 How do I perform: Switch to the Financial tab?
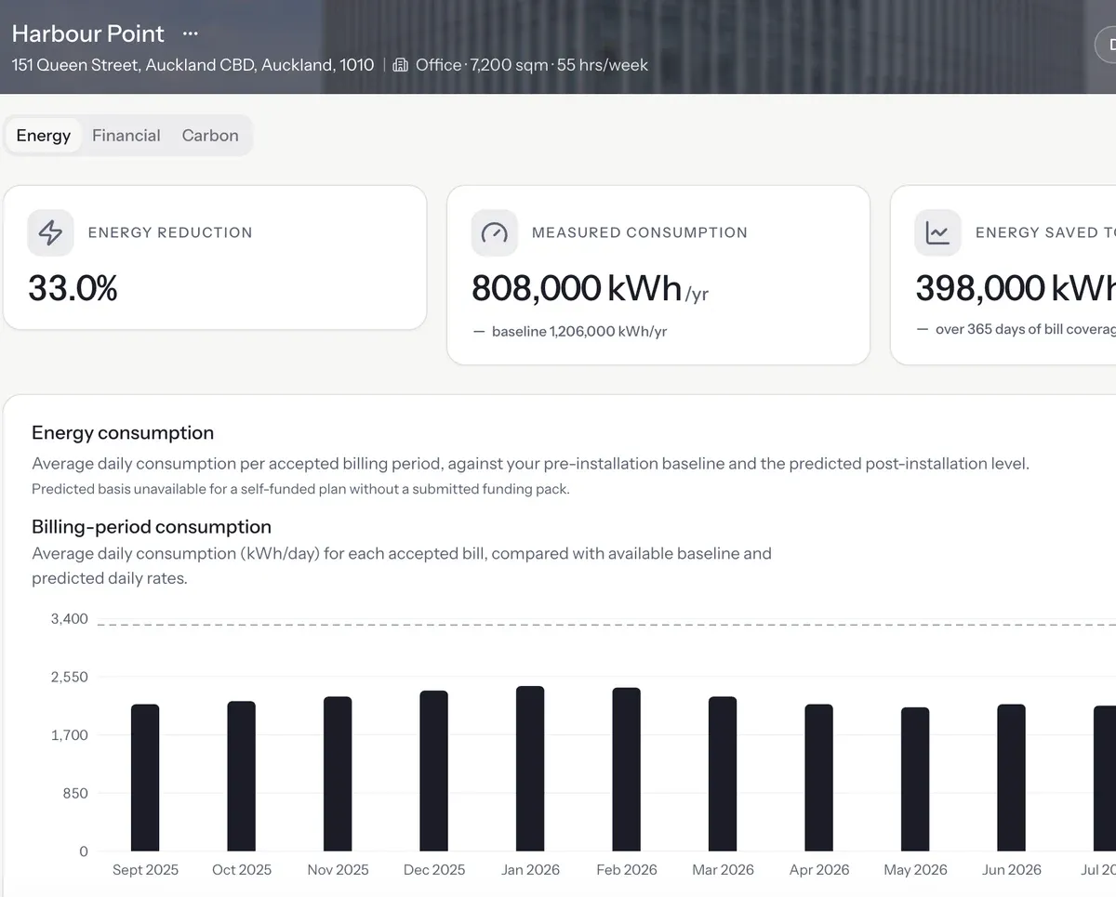tap(126, 136)
